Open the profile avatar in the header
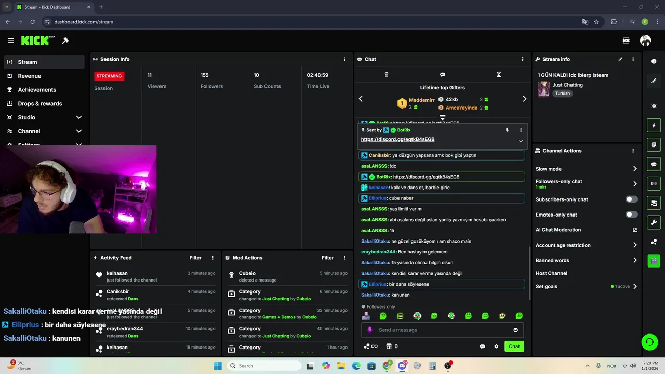This screenshot has height=374, width=665. click(x=645, y=41)
